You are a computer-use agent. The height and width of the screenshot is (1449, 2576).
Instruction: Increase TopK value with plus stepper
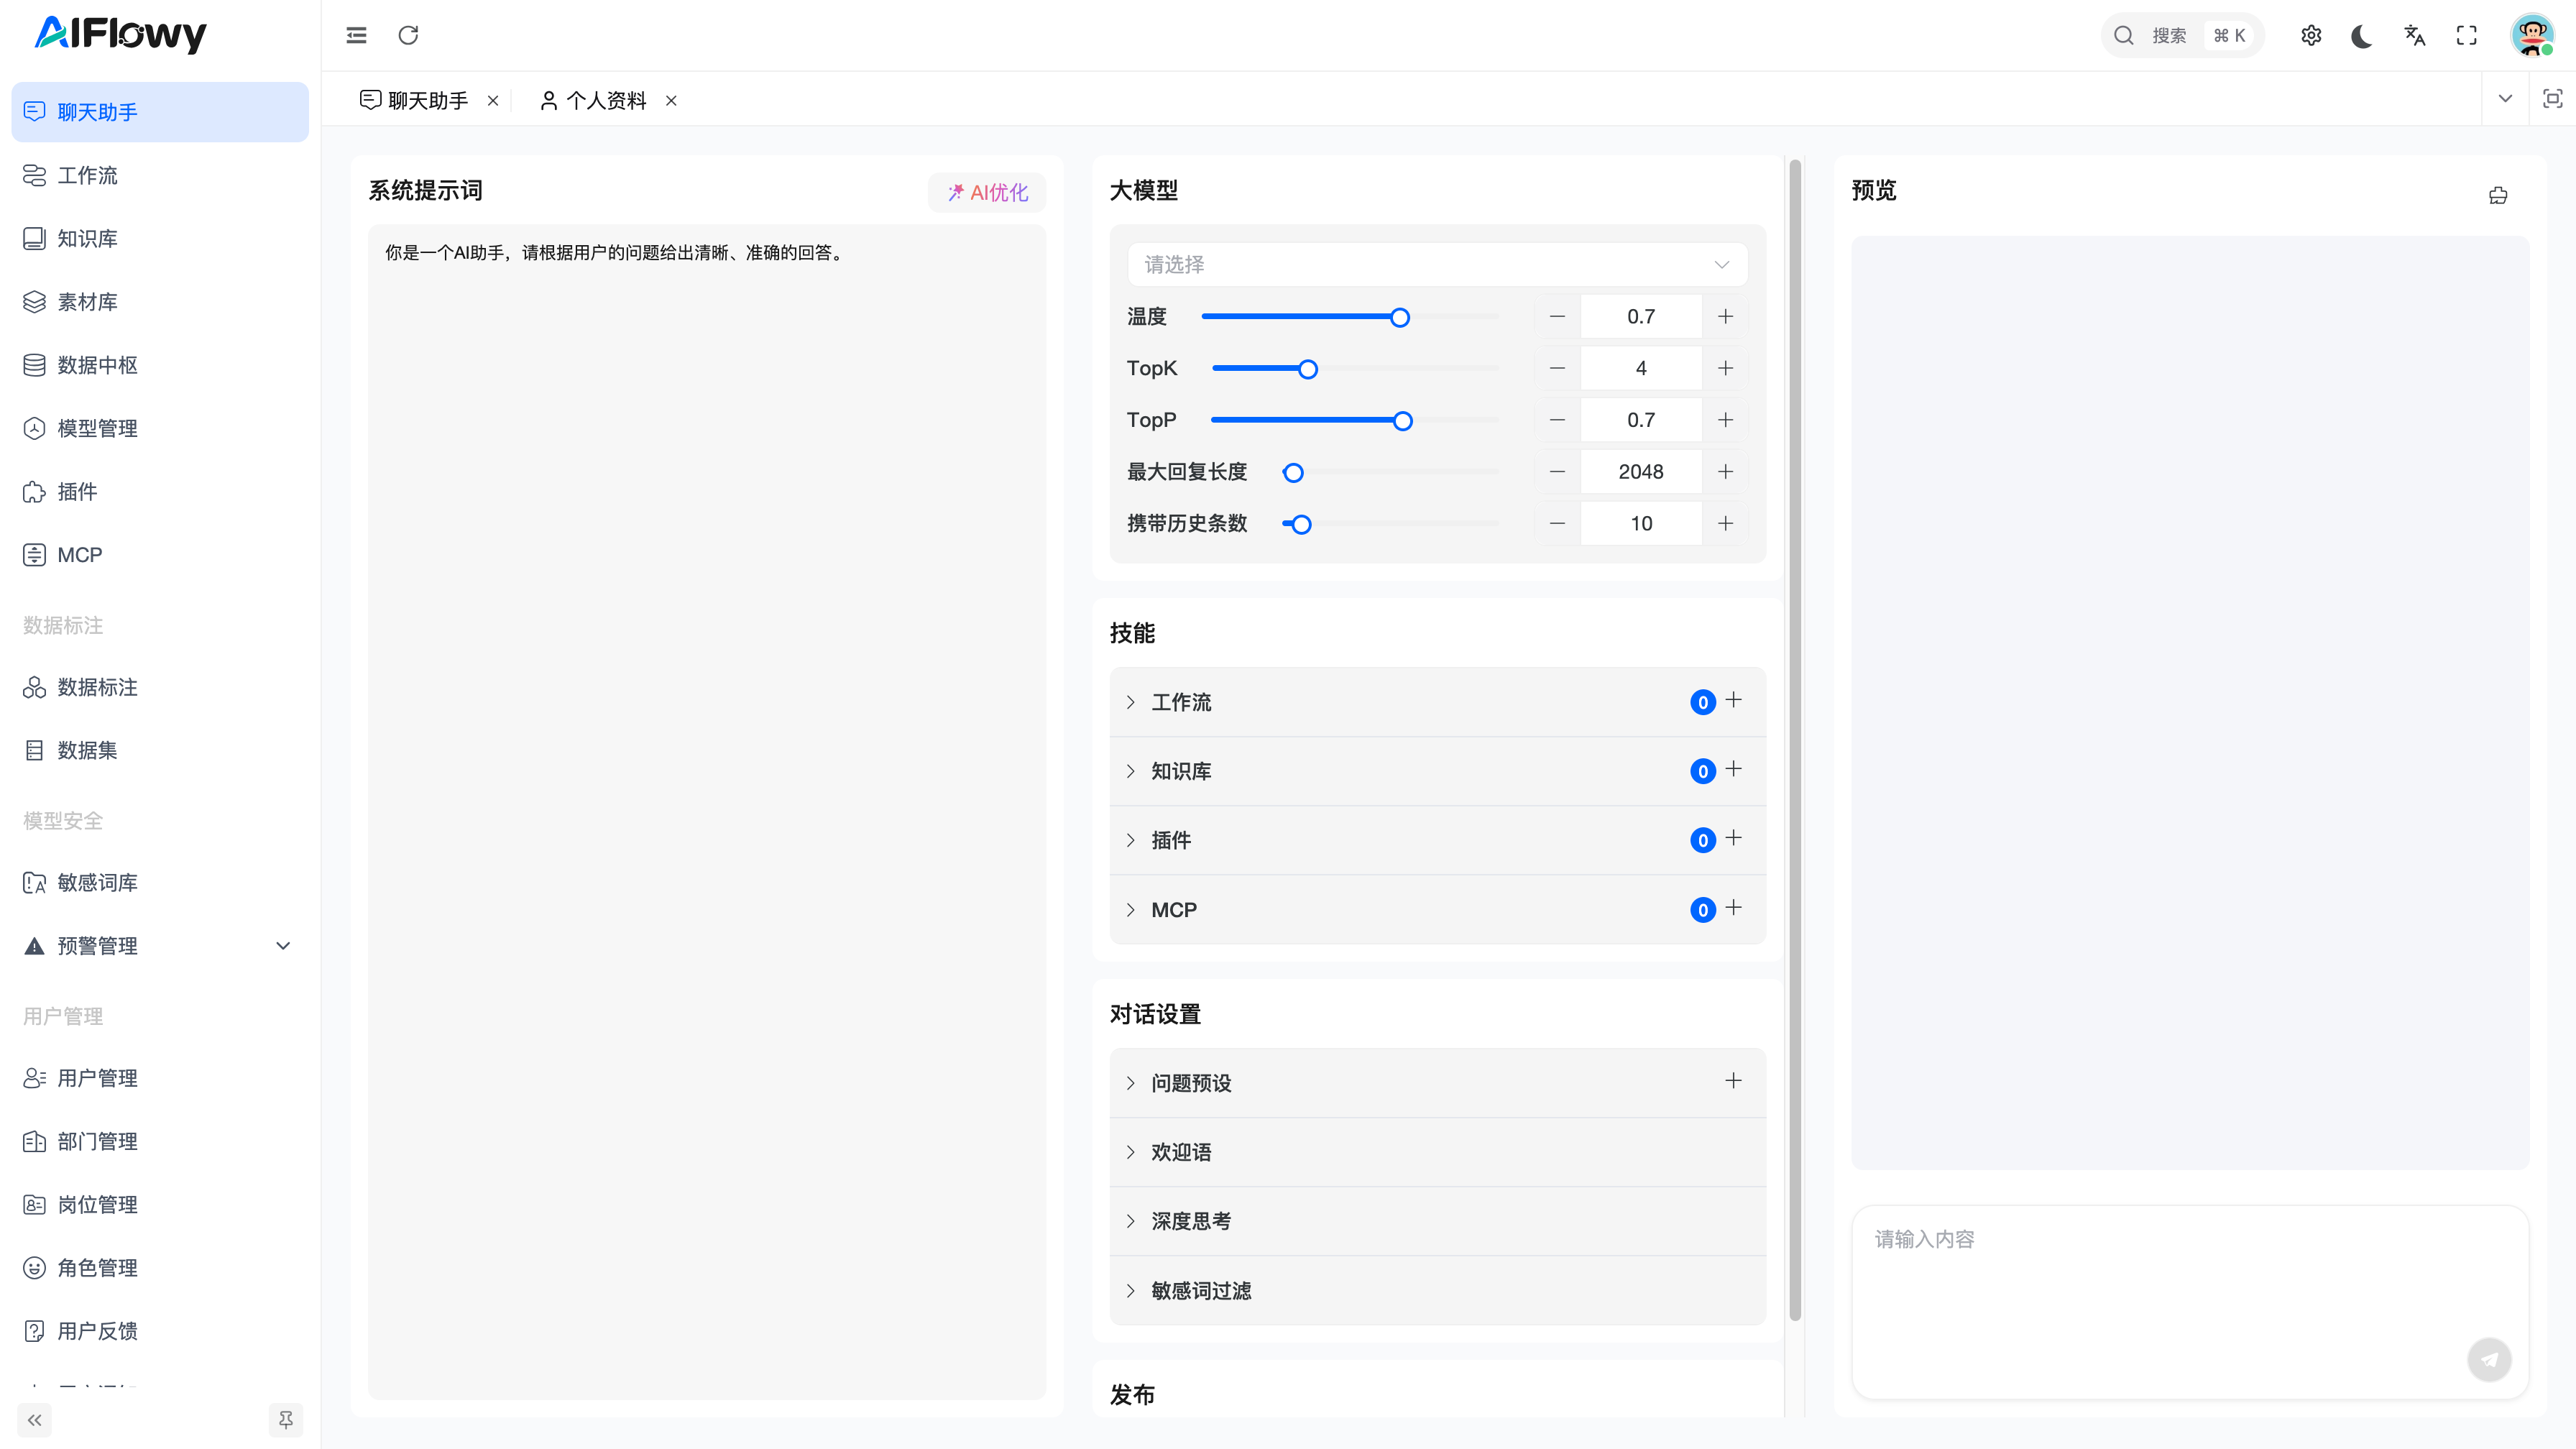tap(1725, 369)
